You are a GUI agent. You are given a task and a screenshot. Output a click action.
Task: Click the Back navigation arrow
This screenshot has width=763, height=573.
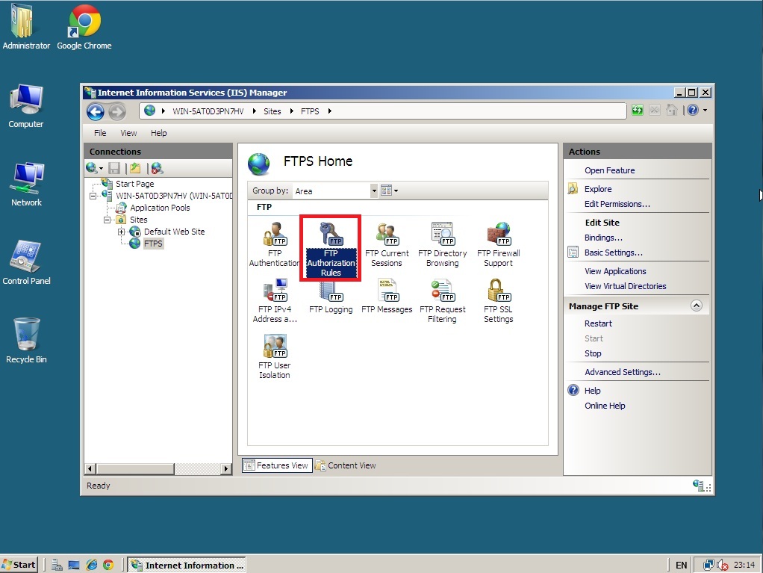click(x=96, y=112)
